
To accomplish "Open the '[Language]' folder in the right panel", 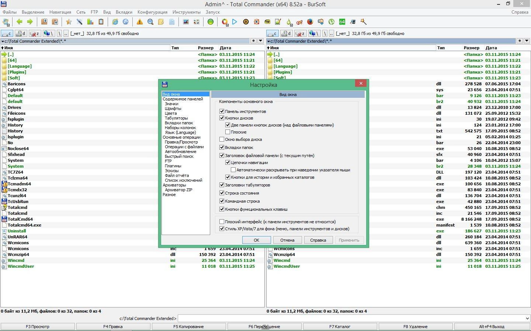I will pos(285,66).
